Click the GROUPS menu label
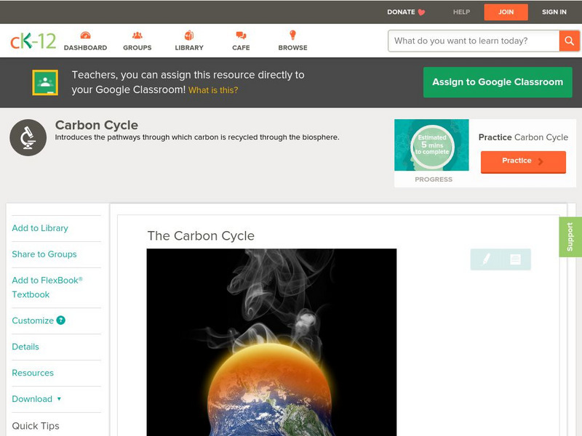This screenshot has width=582, height=436. click(137, 48)
